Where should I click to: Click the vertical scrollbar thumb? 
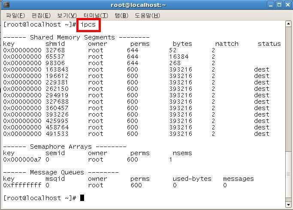click(288, 174)
